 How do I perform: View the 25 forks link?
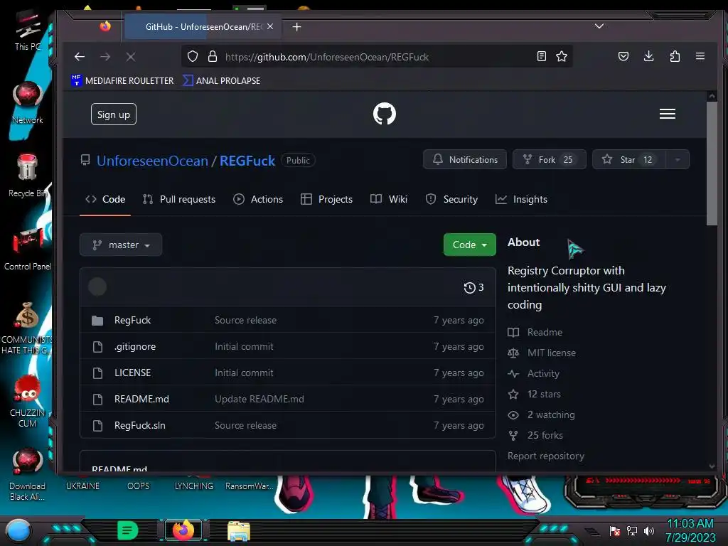click(x=535, y=436)
